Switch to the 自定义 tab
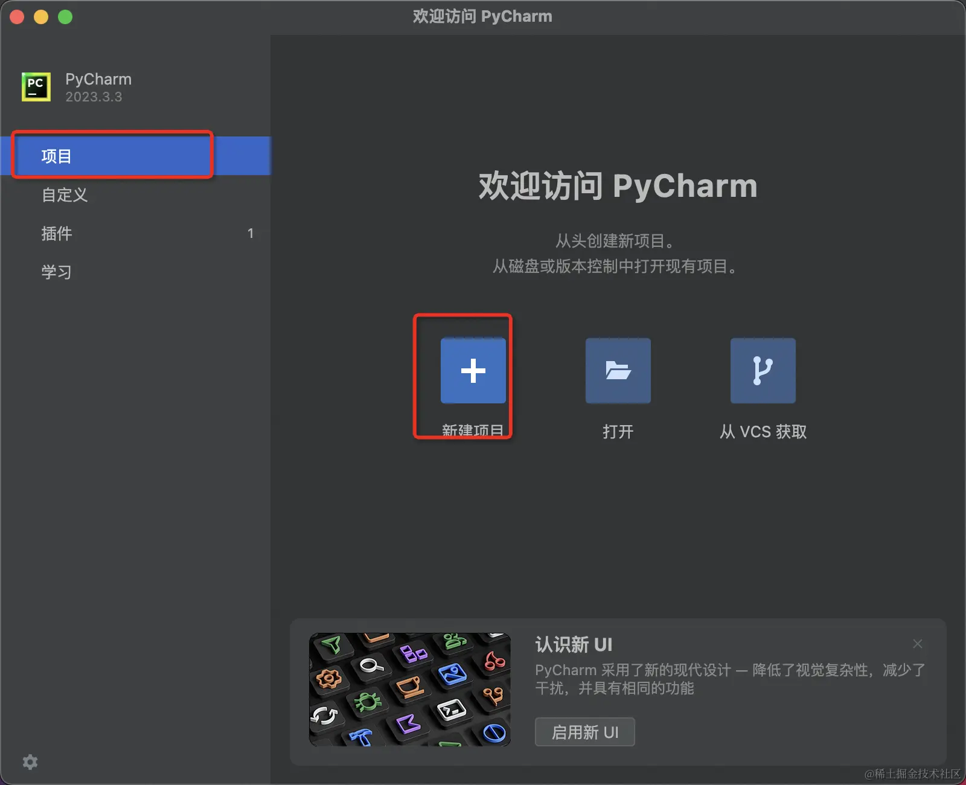966x785 pixels. click(x=136, y=194)
